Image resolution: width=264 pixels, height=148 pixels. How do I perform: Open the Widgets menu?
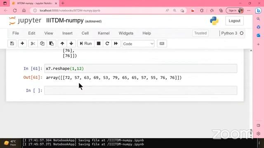(x=126, y=33)
